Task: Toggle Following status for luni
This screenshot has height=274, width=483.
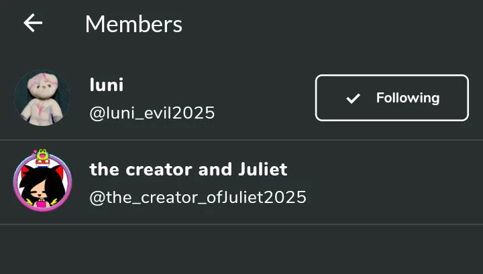Action: 392,98
